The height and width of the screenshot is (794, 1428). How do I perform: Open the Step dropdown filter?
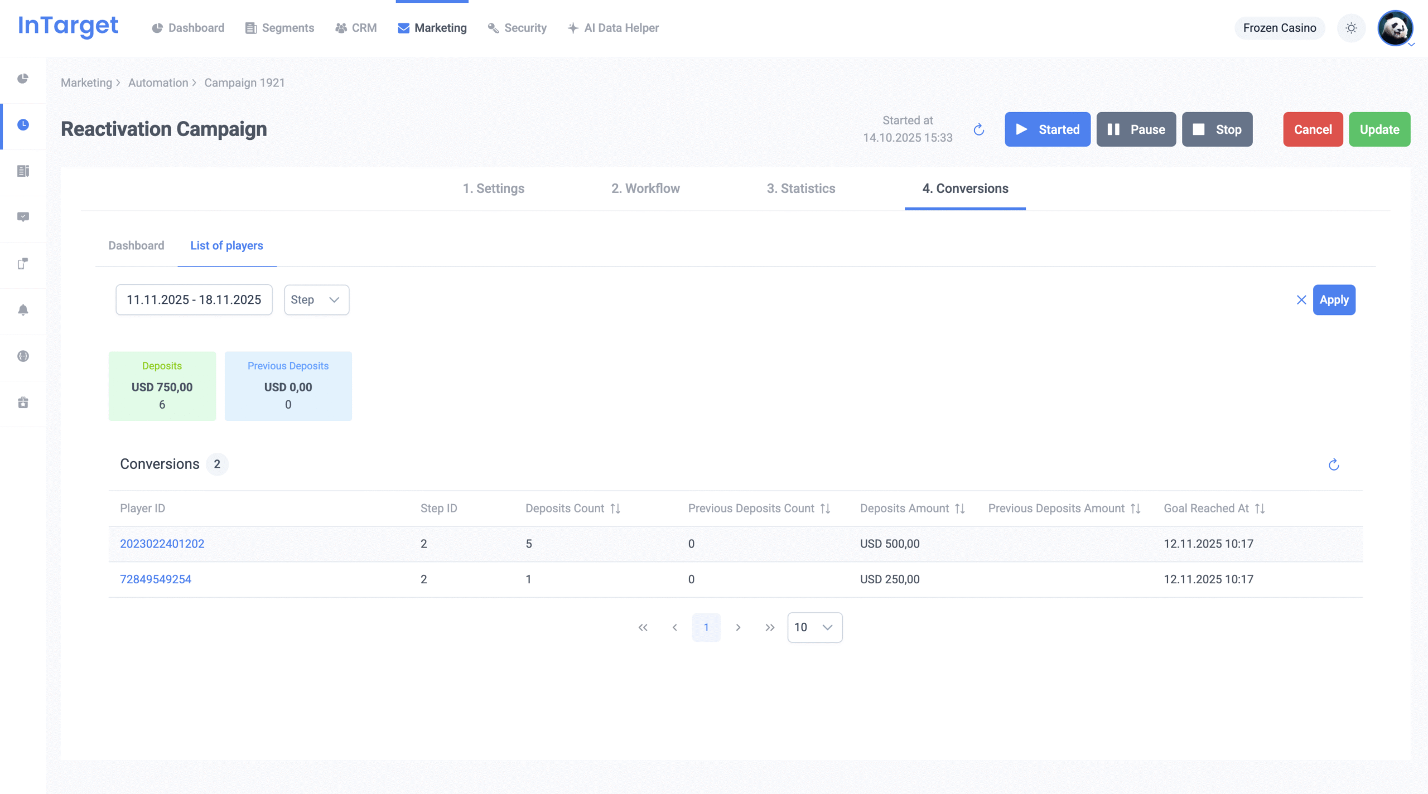coord(316,300)
